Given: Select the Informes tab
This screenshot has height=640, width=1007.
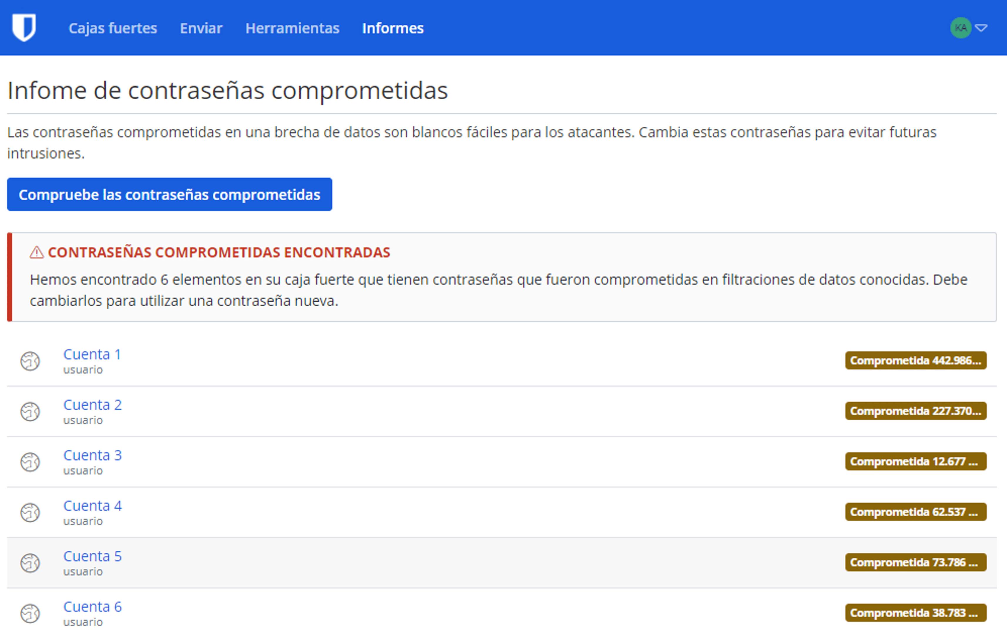Looking at the screenshot, I should (392, 28).
